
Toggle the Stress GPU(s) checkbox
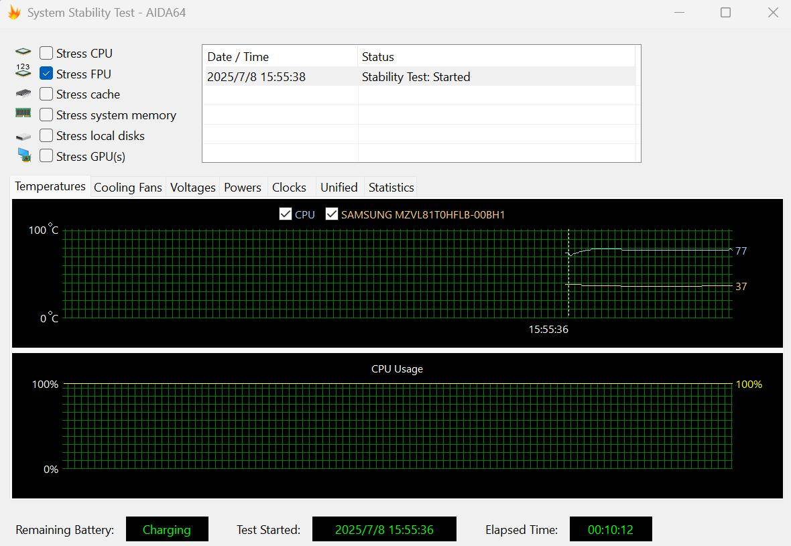point(46,156)
